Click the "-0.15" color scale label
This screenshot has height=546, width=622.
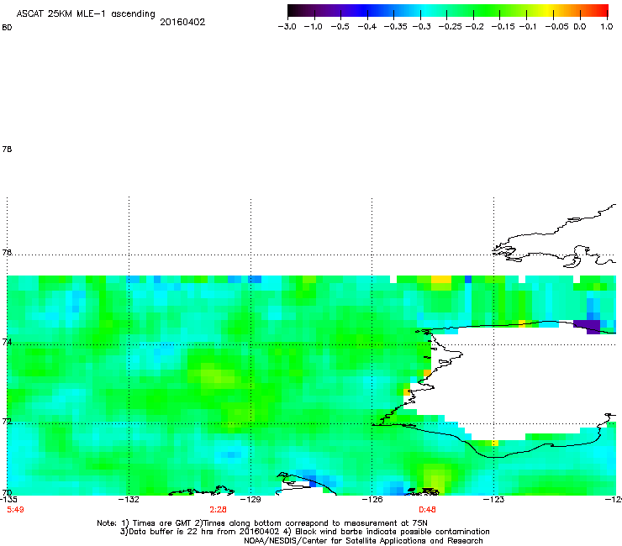click(x=503, y=27)
